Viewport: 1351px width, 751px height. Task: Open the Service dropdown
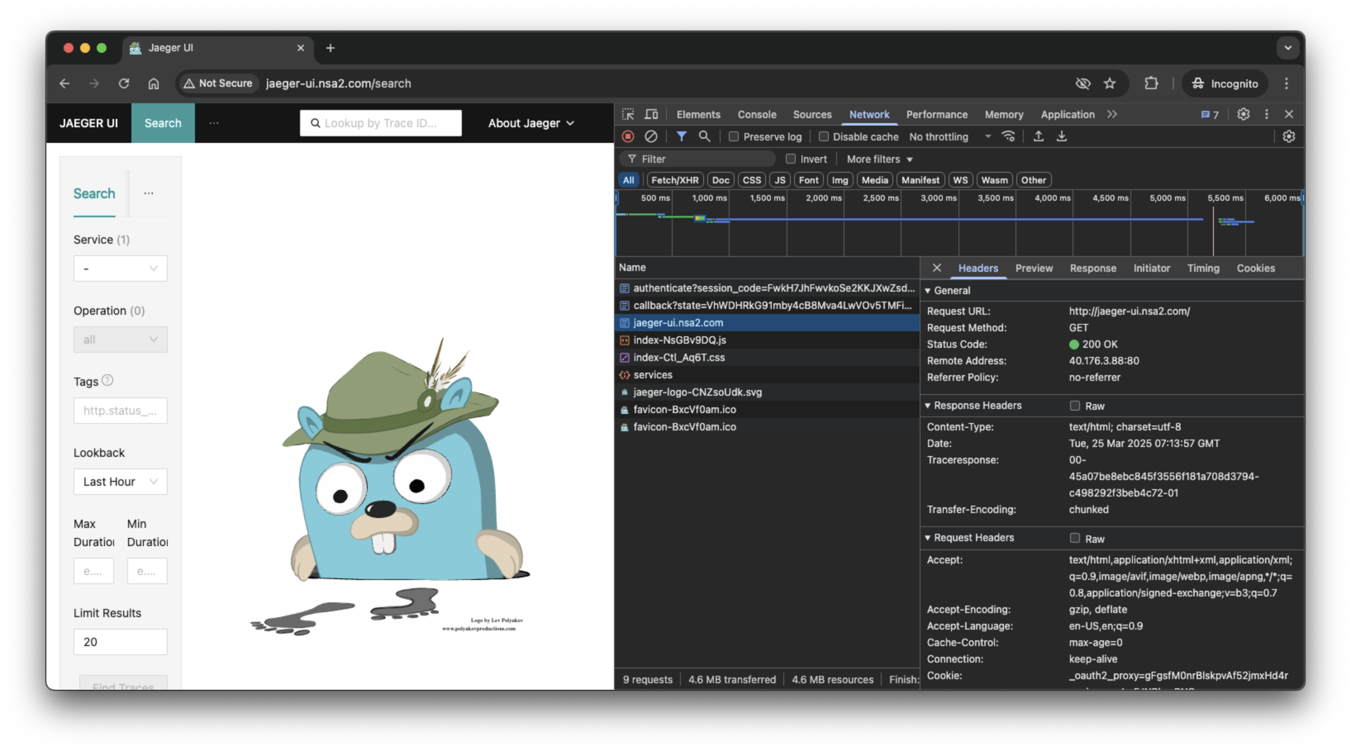coord(120,269)
